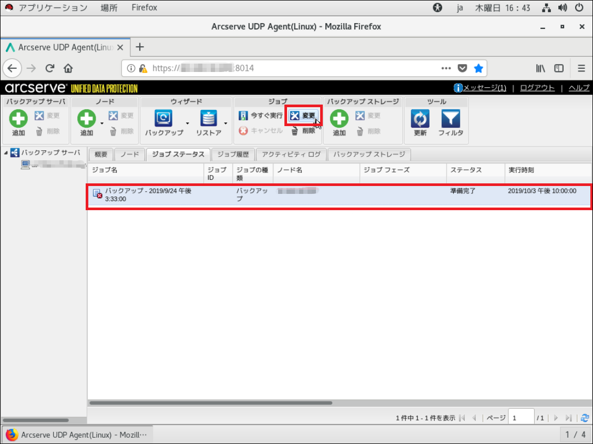
Task: Save page to Pocket
Action: pos(462,68)
